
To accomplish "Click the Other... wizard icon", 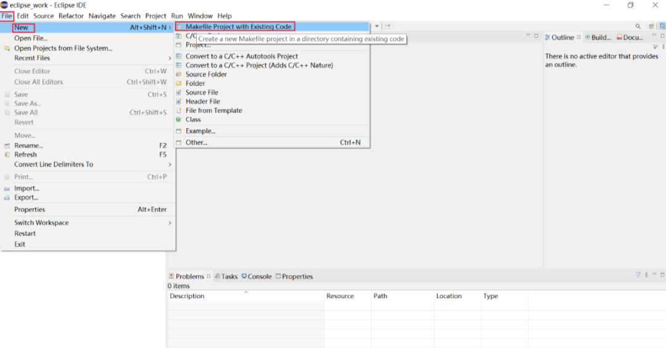I will [x=179, y=143].
